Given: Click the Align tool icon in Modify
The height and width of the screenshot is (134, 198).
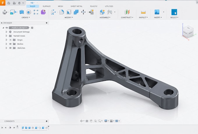Looking at the screenshot, I should (x=91, y=12).
